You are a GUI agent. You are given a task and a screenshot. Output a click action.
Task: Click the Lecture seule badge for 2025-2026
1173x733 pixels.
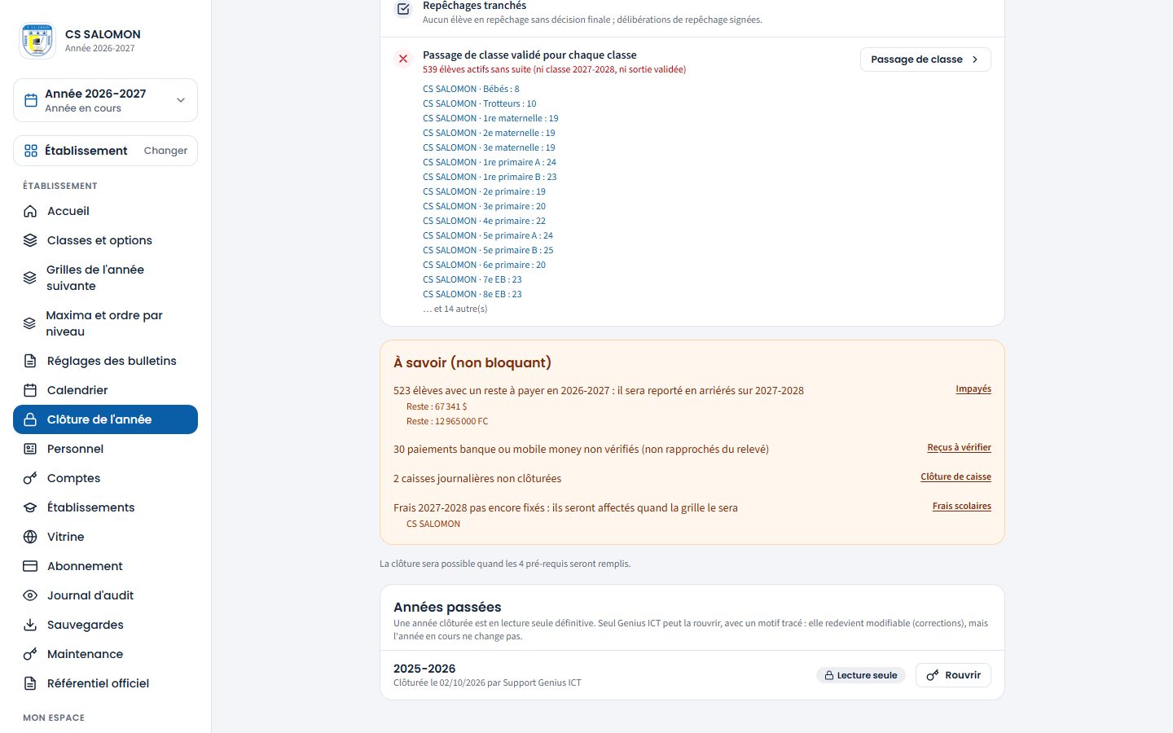pyautogui.click(x=861, y=675)
